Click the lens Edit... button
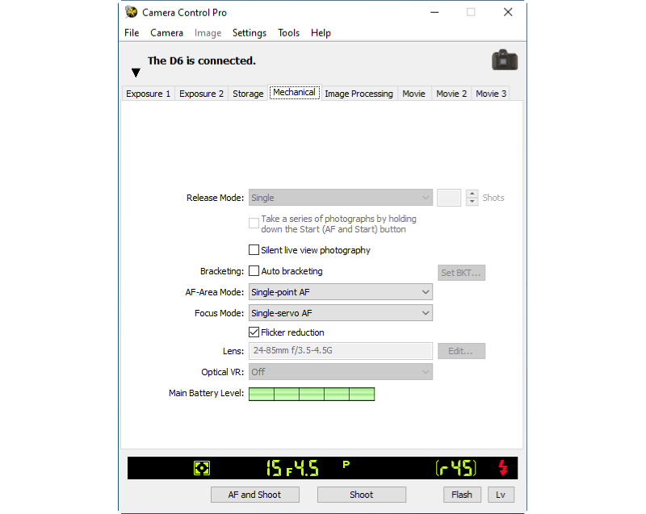 coord(461,351)
